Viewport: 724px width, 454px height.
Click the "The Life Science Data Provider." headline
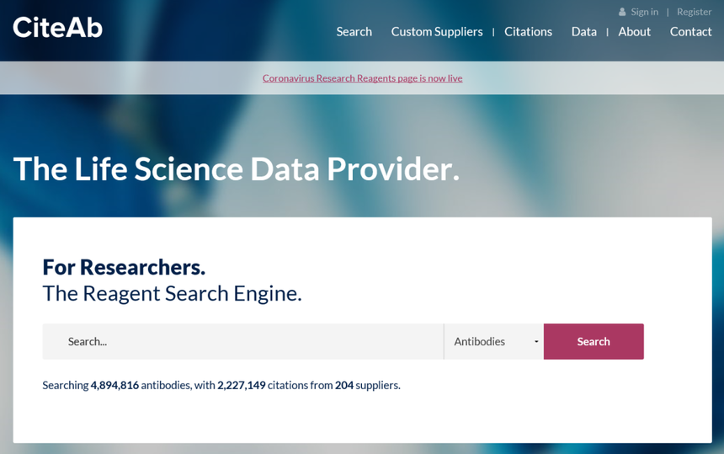tap(237, 168)
